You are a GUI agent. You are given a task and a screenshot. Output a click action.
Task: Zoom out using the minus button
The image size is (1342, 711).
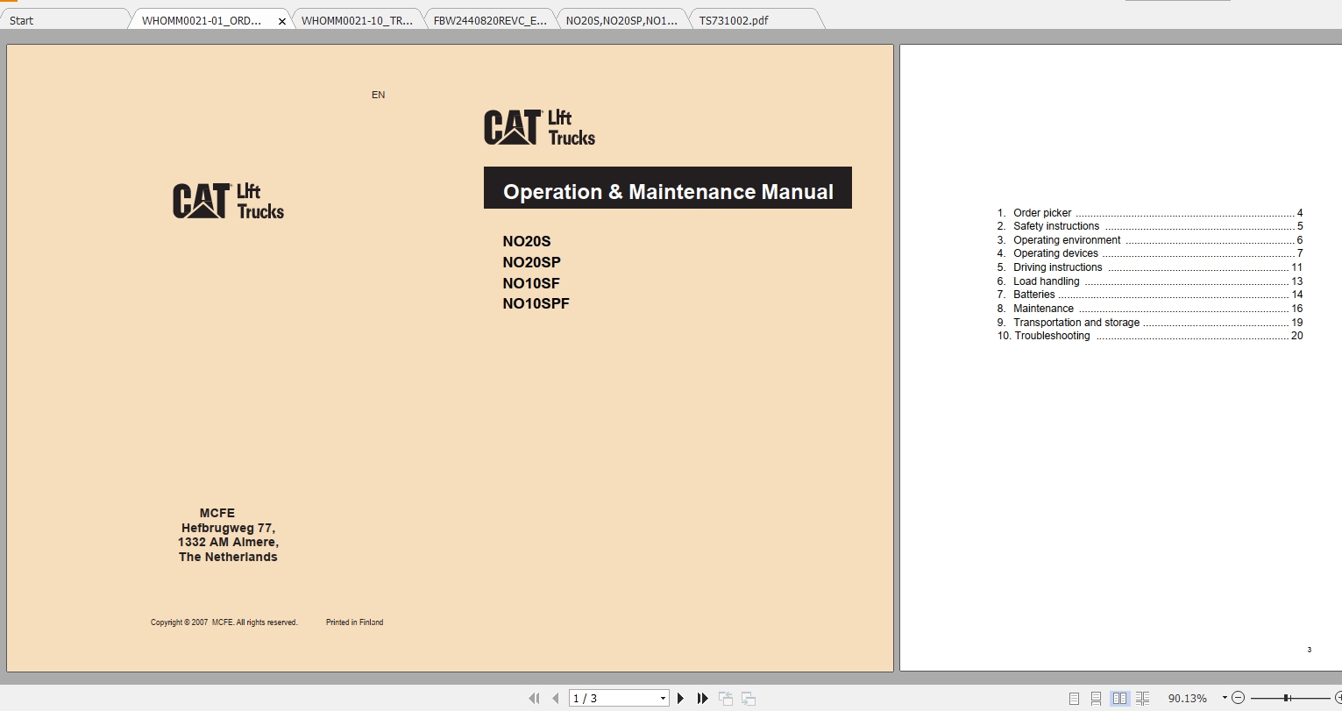pyautogui.click(x=1239, y=697)
